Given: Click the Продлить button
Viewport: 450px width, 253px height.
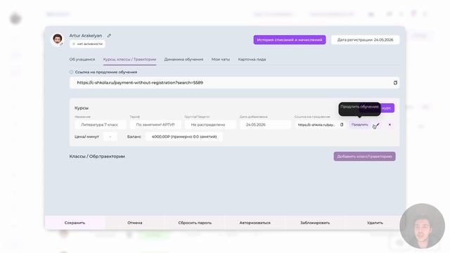Looking at the screenshot, I should (359, 125).
